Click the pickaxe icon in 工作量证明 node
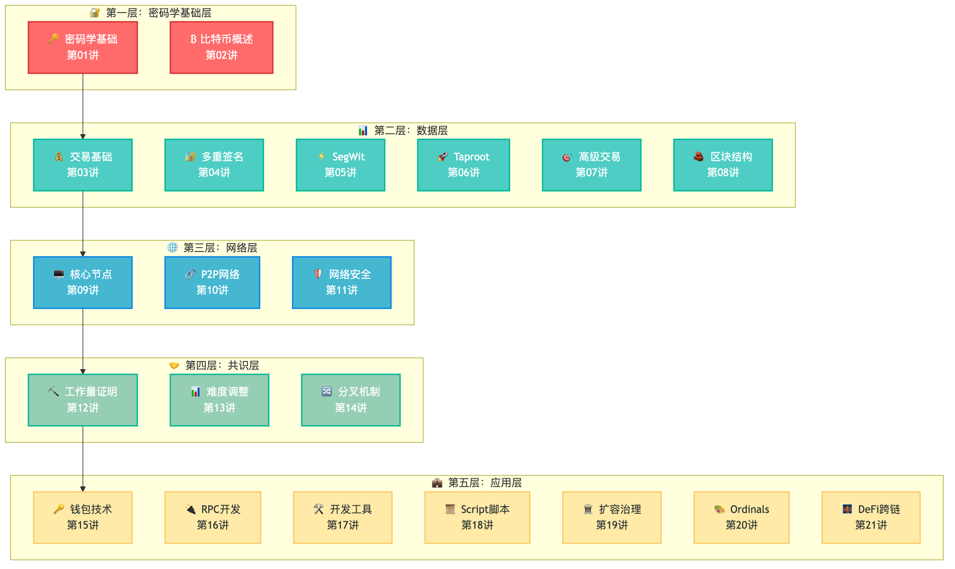This screenshot has width=955, height=569. 54,391
